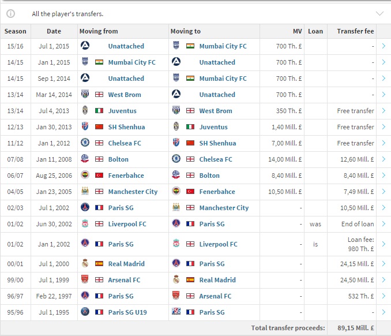391x336 pixels.
Task: Expand arrow on the 95/96 season row
Action: pos(384,312)
